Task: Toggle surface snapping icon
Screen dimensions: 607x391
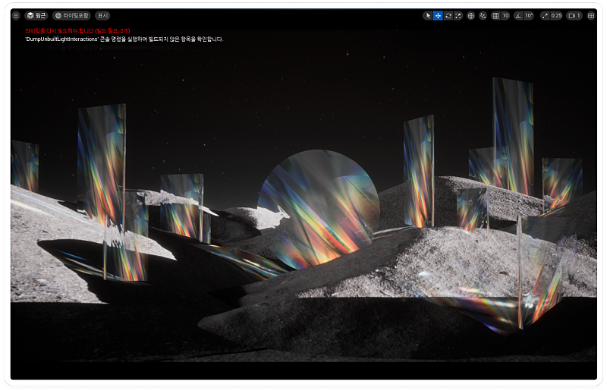Action: point(483,15)
